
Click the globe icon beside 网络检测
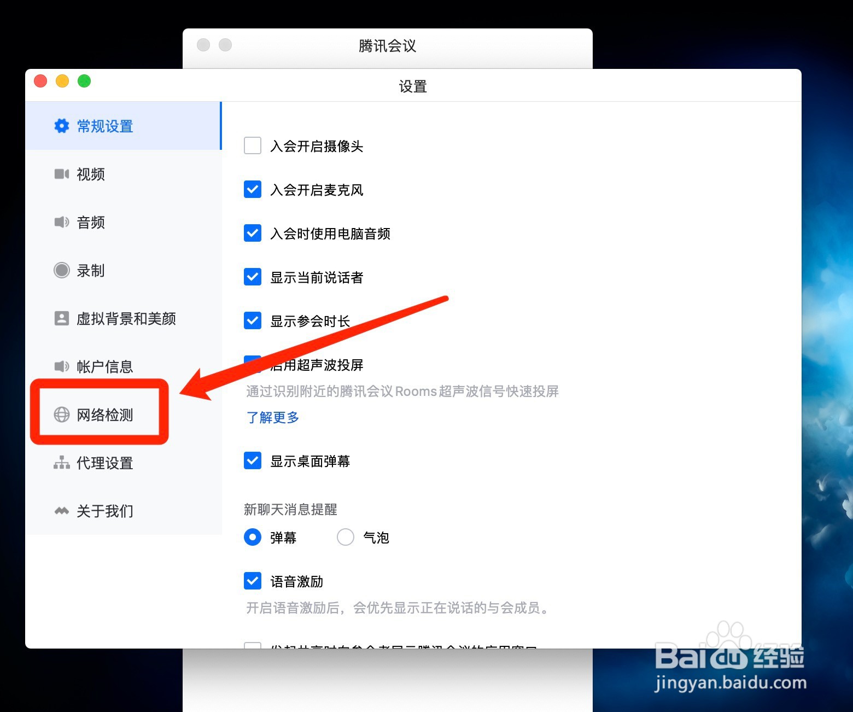pos(62,415)
